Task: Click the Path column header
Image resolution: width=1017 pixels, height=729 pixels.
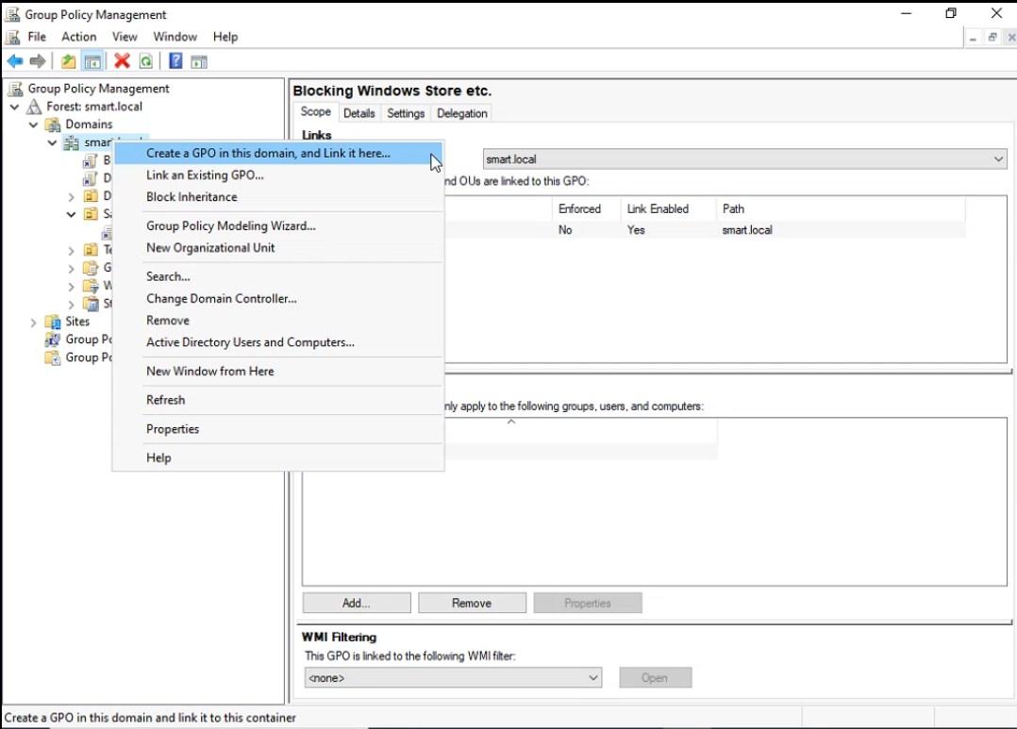Action: [841, 208]
